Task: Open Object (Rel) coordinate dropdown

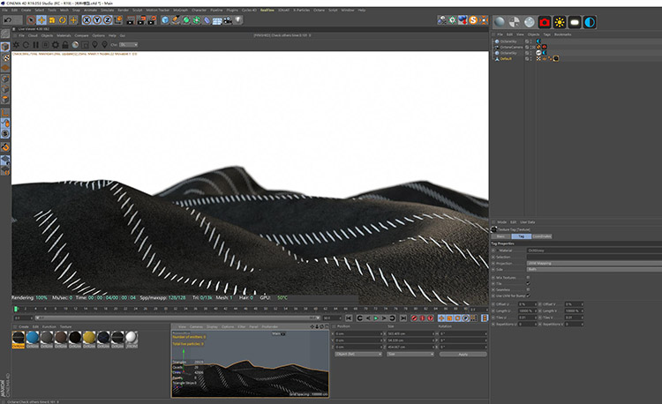Action: click(358, 355)
